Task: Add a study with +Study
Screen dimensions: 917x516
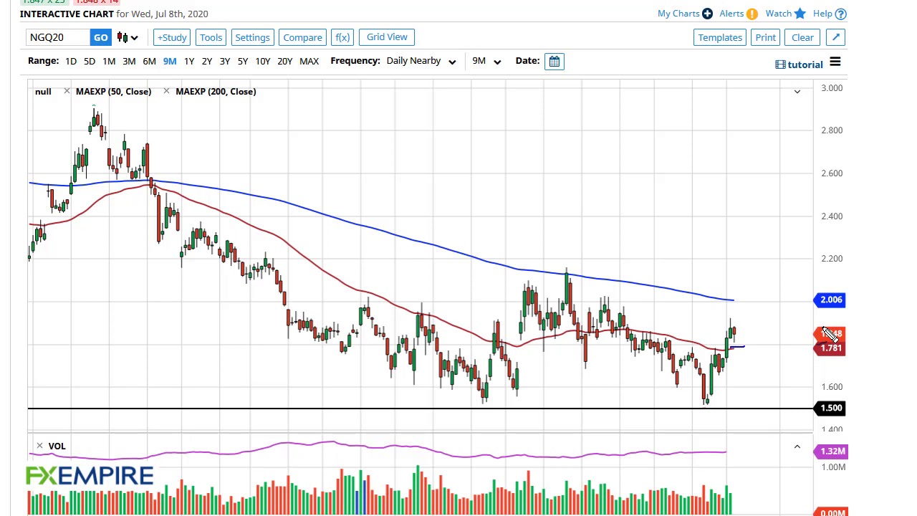Action: [172, 37]
